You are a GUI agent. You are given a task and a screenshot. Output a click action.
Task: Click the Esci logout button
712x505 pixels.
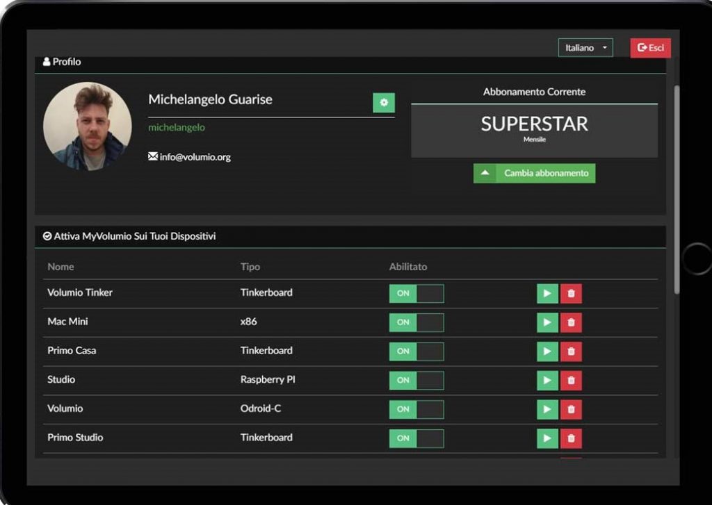point(650,48)
